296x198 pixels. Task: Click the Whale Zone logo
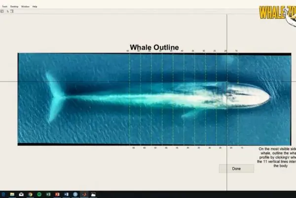277,14
